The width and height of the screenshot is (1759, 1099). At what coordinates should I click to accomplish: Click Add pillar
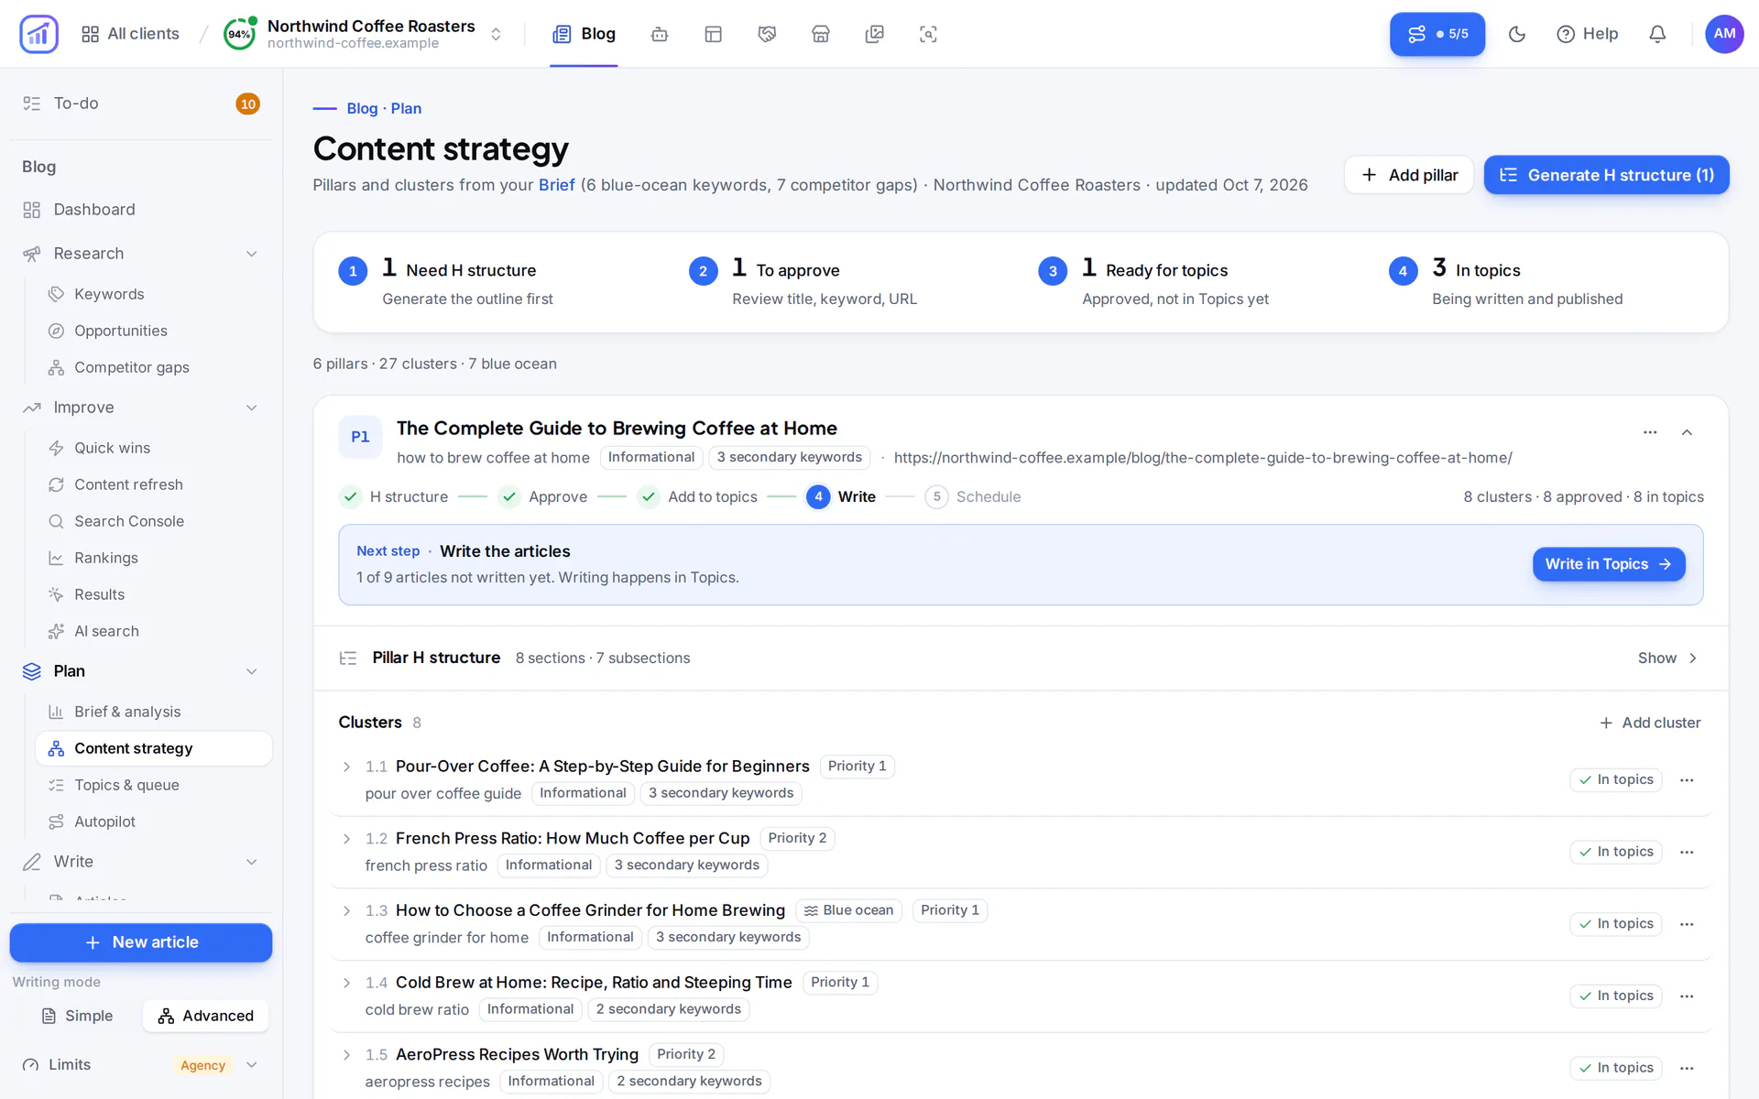click(x=1409, y=175)
